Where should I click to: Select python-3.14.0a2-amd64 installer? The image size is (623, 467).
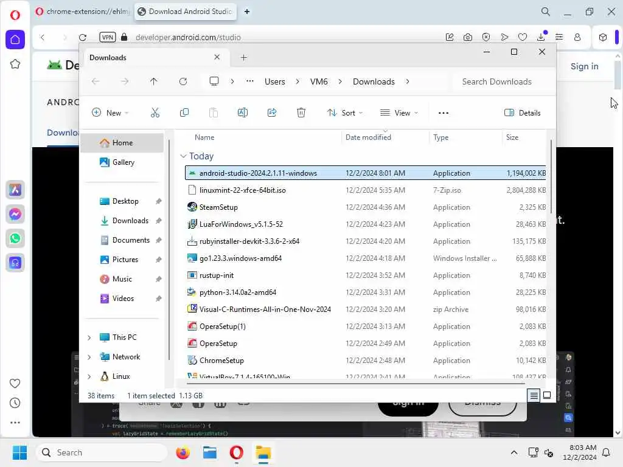point(366,292)
